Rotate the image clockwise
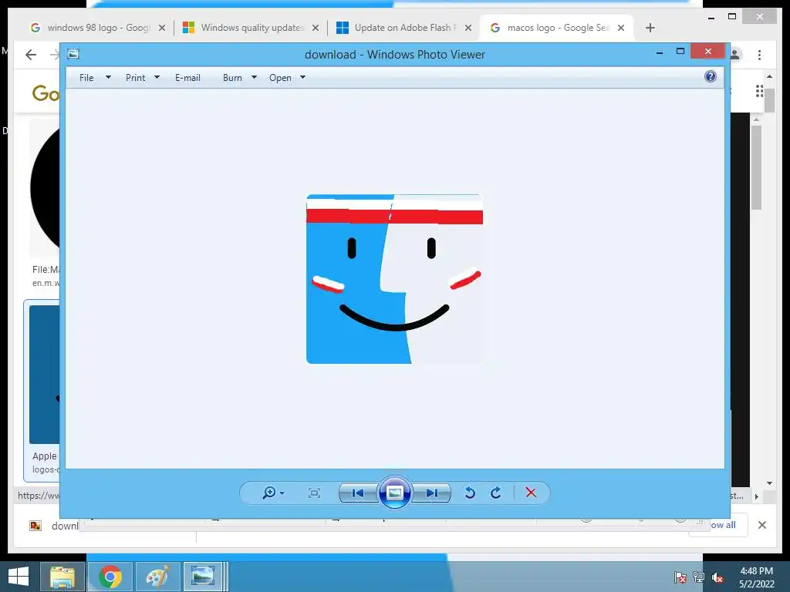Image resolution: width=790 pixels, height=592 pixels. (x=496, y=493)
